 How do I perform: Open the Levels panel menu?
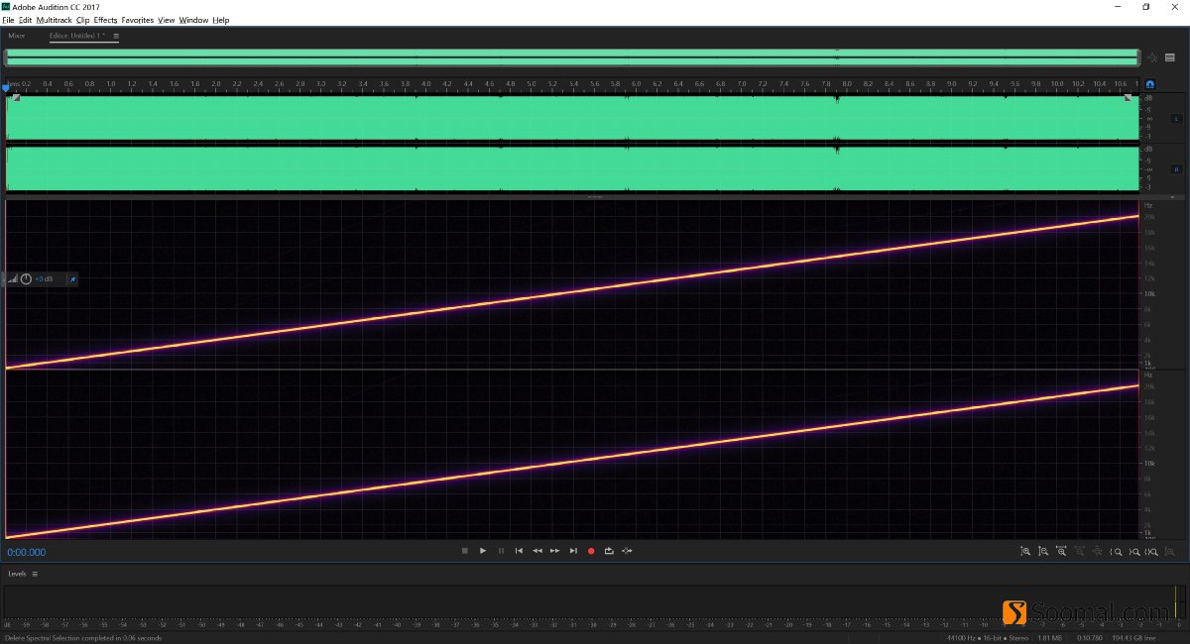[35, 574]
